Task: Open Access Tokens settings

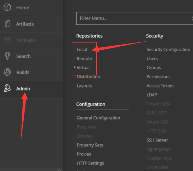Action: (160, 86)
